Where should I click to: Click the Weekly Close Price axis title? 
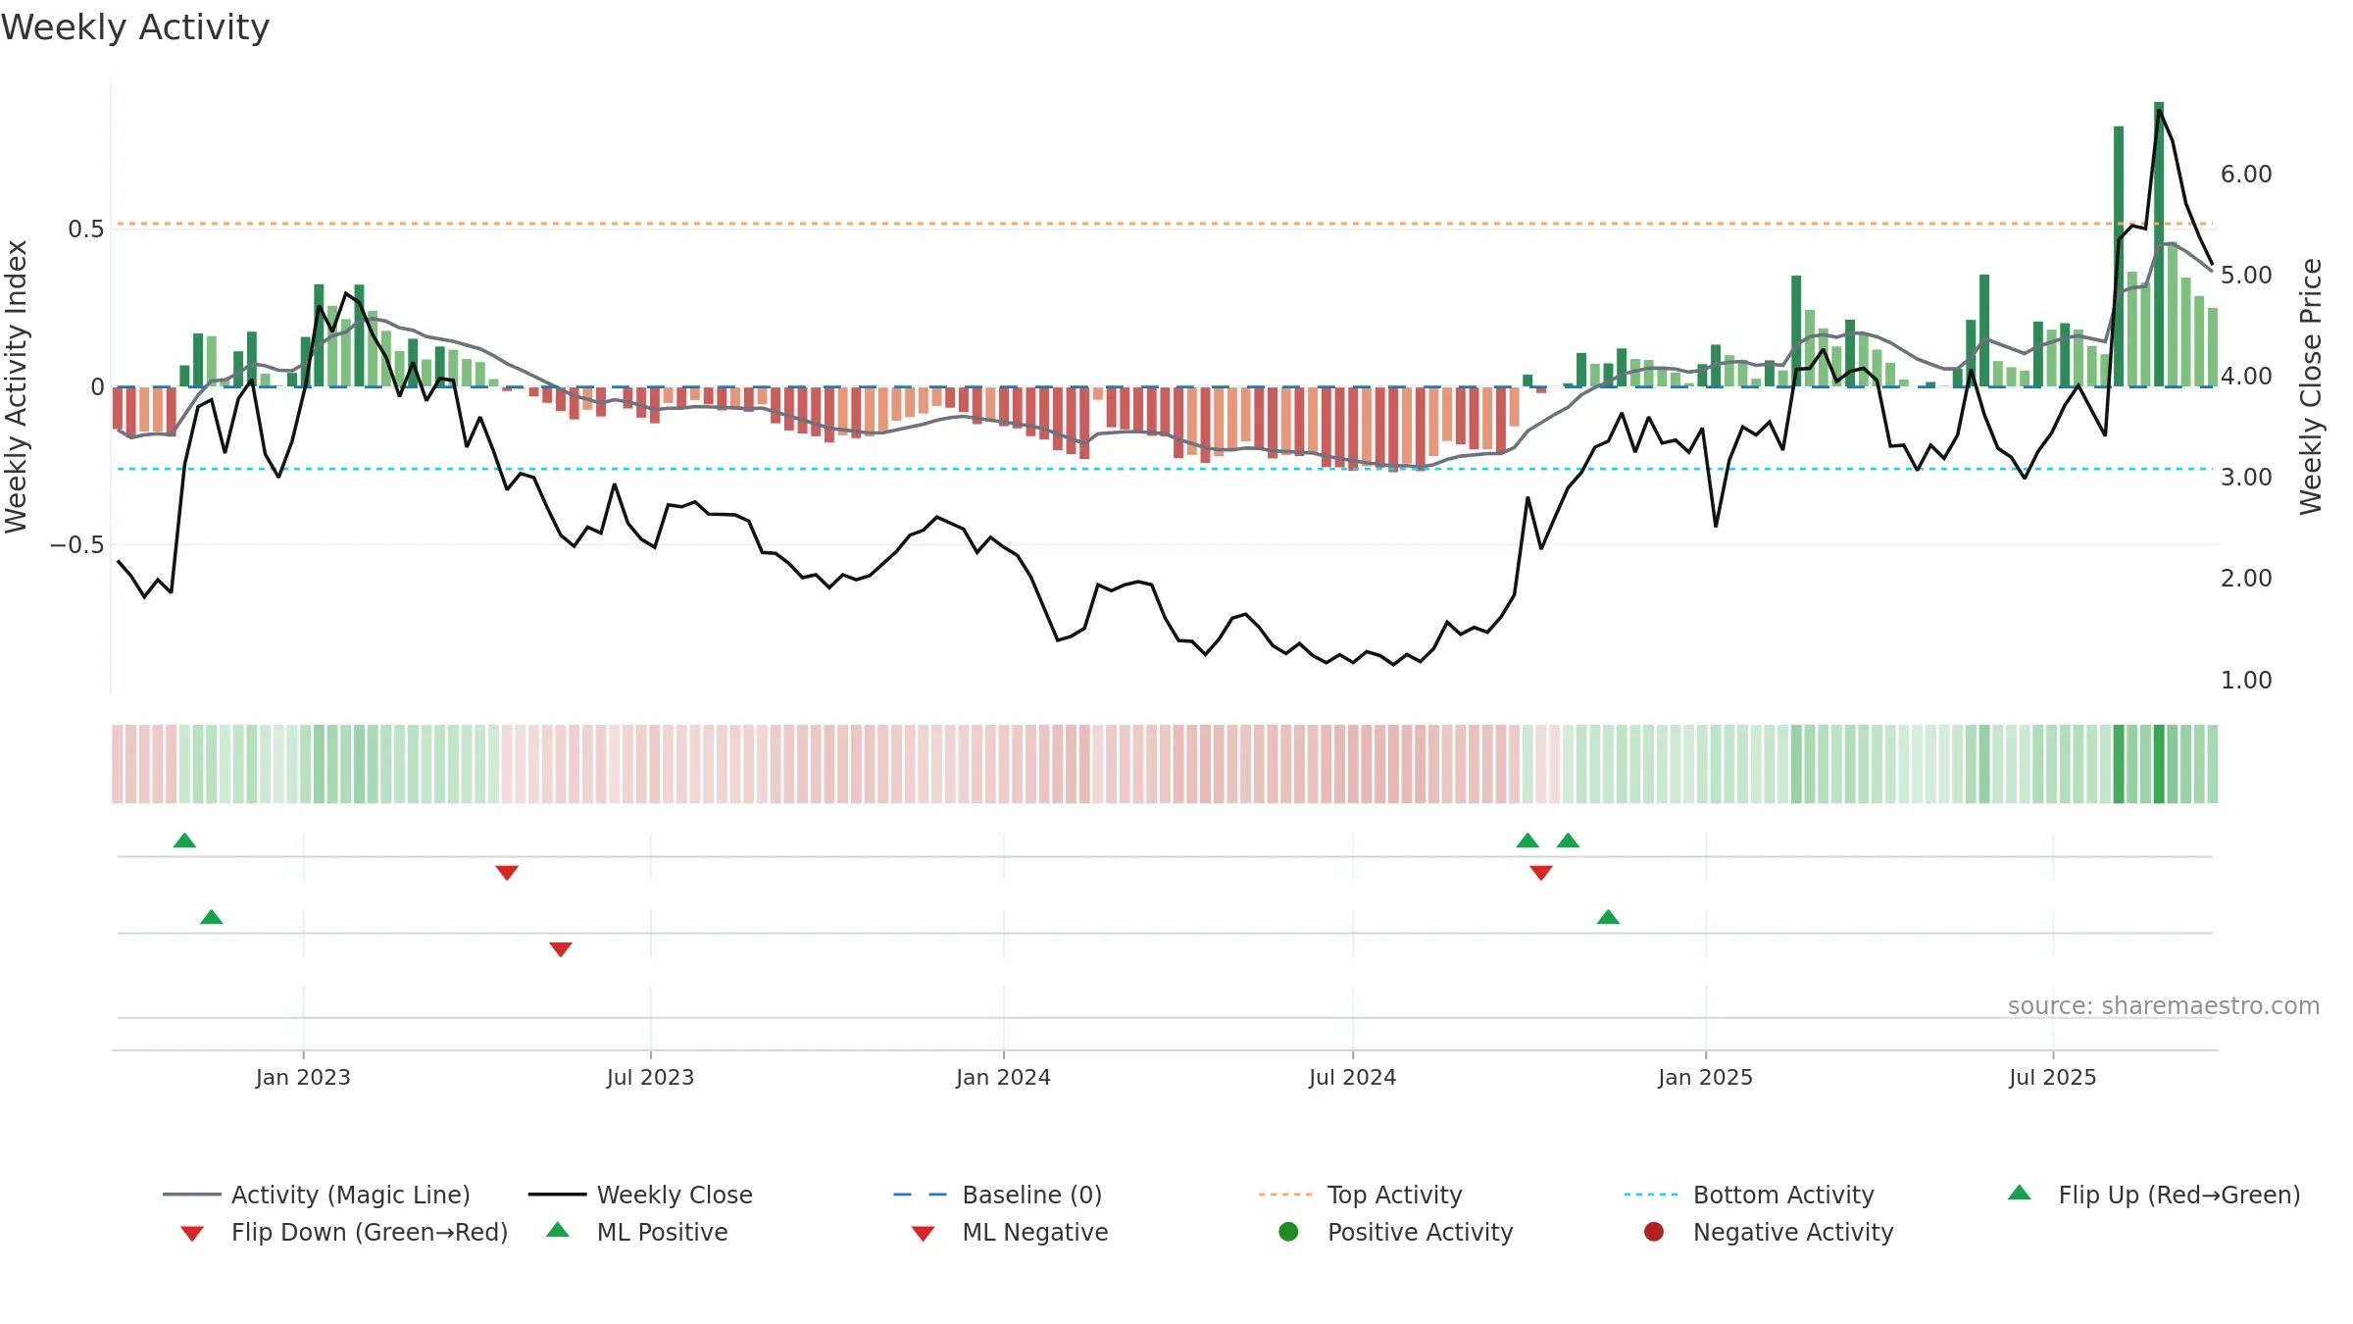pos(2311,386)
